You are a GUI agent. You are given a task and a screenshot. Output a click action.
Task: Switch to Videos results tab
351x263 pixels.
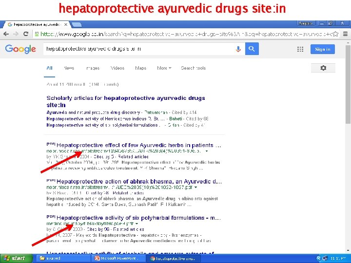pos(117,68)
